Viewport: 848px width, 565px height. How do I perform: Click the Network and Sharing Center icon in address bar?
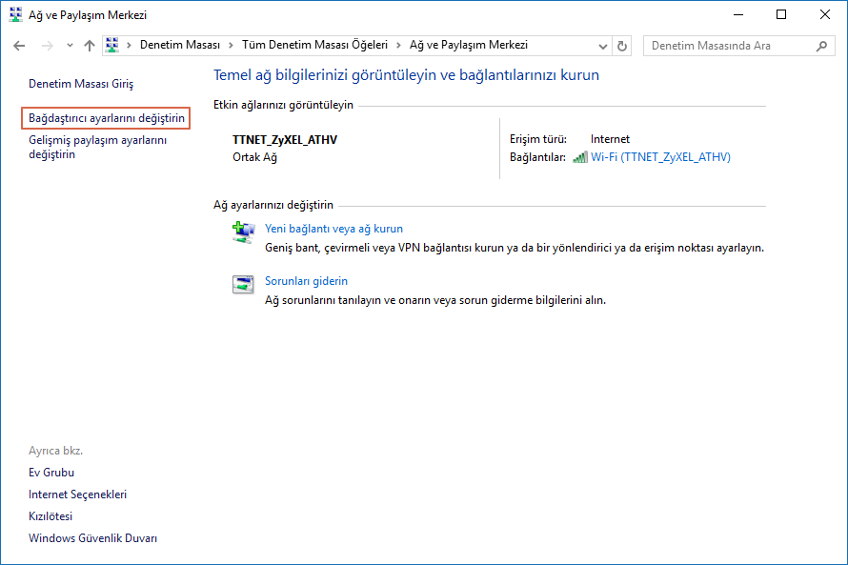click(x=111, y=45)
